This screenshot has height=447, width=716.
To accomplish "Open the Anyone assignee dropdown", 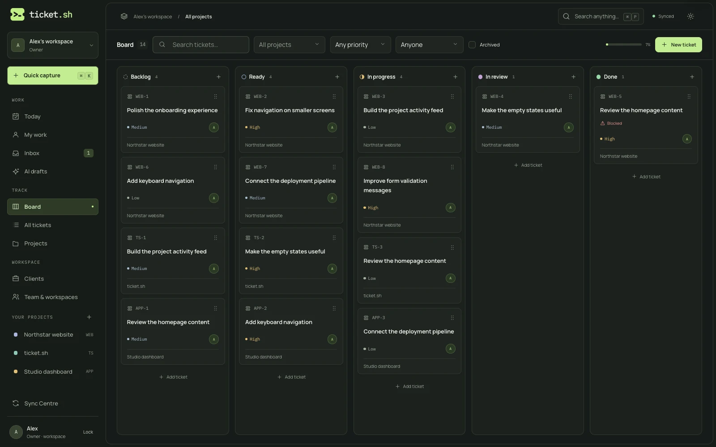I will click(430, 45).
